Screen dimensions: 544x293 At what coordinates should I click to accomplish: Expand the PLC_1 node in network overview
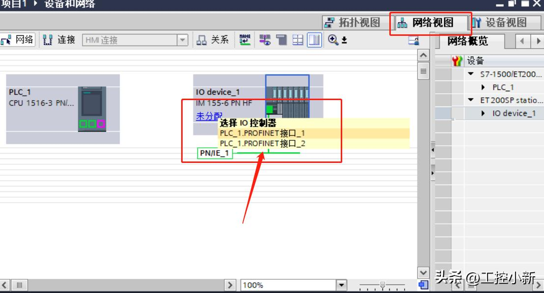[483, 87]
